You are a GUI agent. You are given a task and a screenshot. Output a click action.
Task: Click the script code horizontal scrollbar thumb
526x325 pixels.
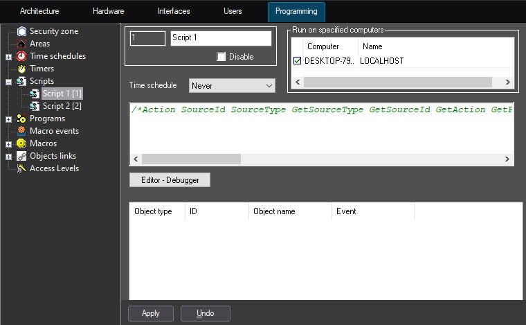191,159
